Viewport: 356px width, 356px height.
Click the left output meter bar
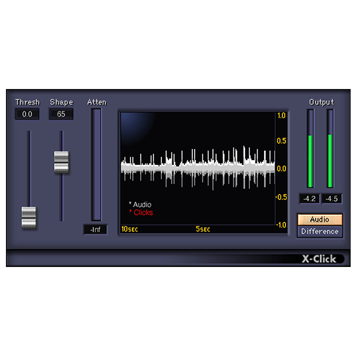click(310, 148)
